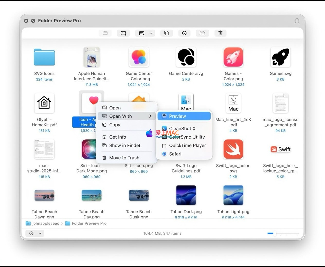
Task: Select Move to Trash in the context menu
Action: (124, 158)
